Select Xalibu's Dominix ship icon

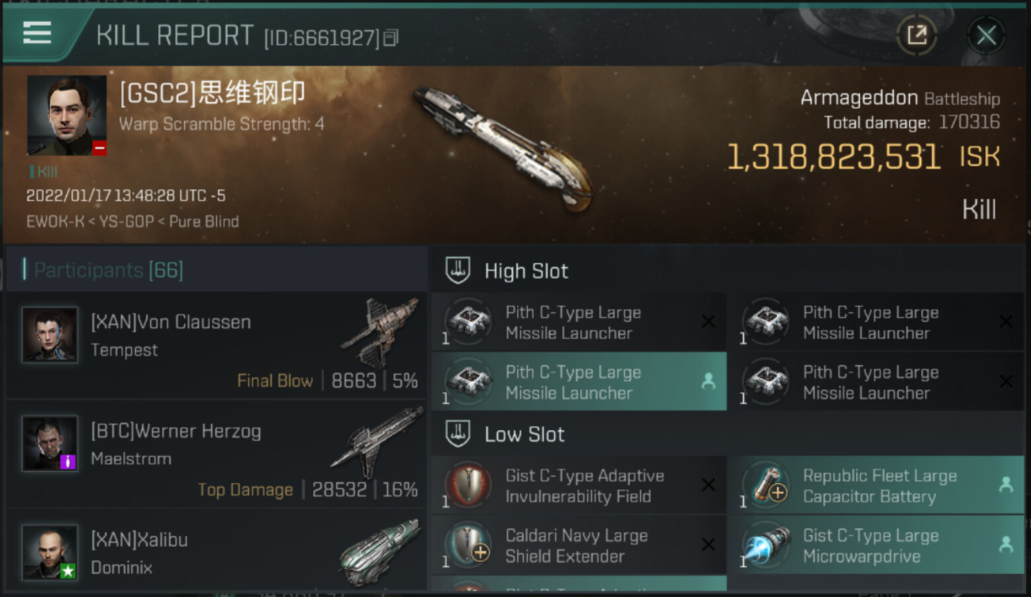click(x=379, y=551)
